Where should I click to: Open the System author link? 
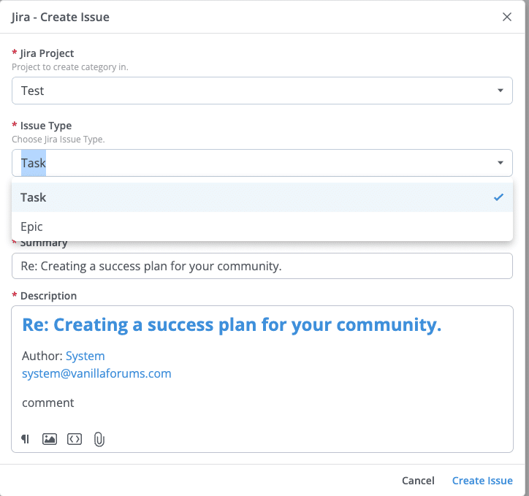[x=85, y=356]
